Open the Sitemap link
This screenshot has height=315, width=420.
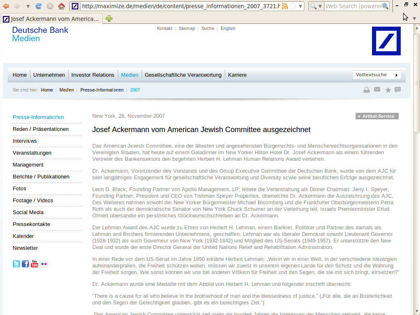tap(187, 28)
